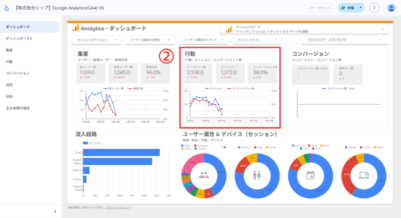The width and height of the screenshot is (401, 218).
Task: Click the 新規ユーザー数 1,065.0 scorecard
Action: click(x=123, y=73)
